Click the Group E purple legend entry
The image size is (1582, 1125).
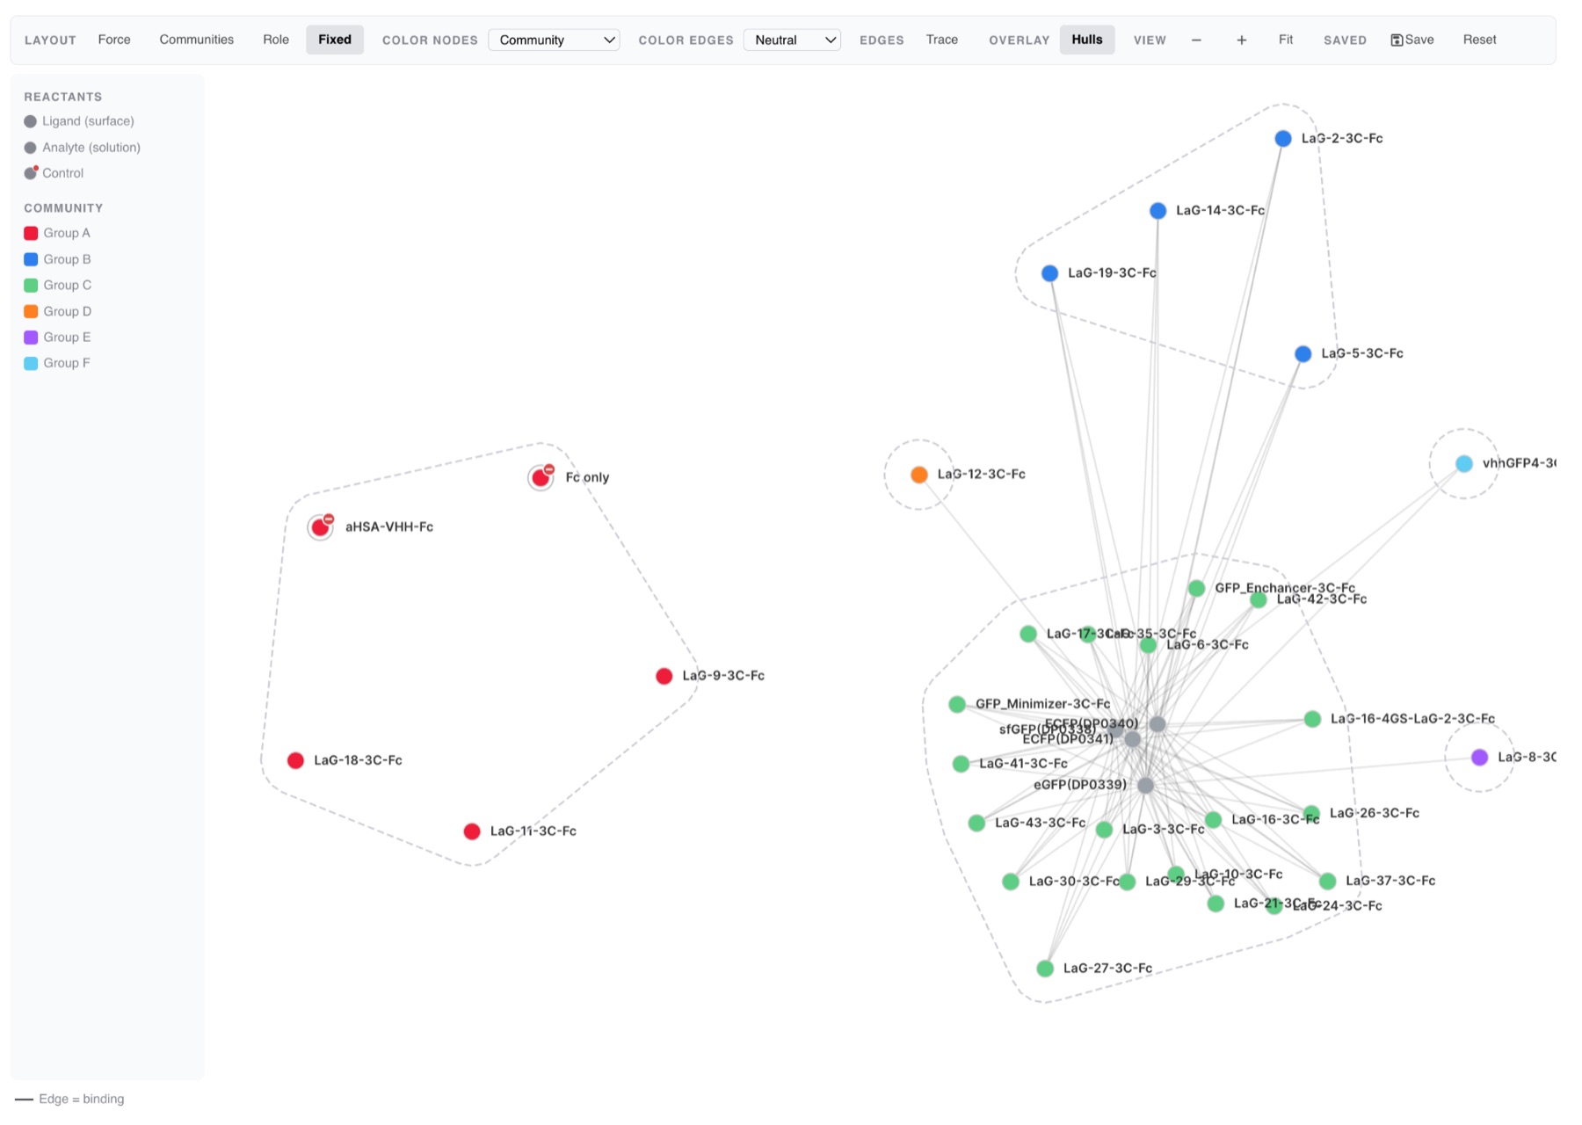(57, 337)
